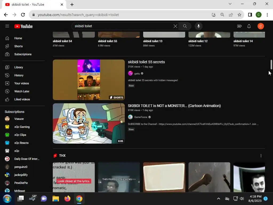Click the browser address bar URL
Screen dimensions: 273x205
click(x=78, y=15)
